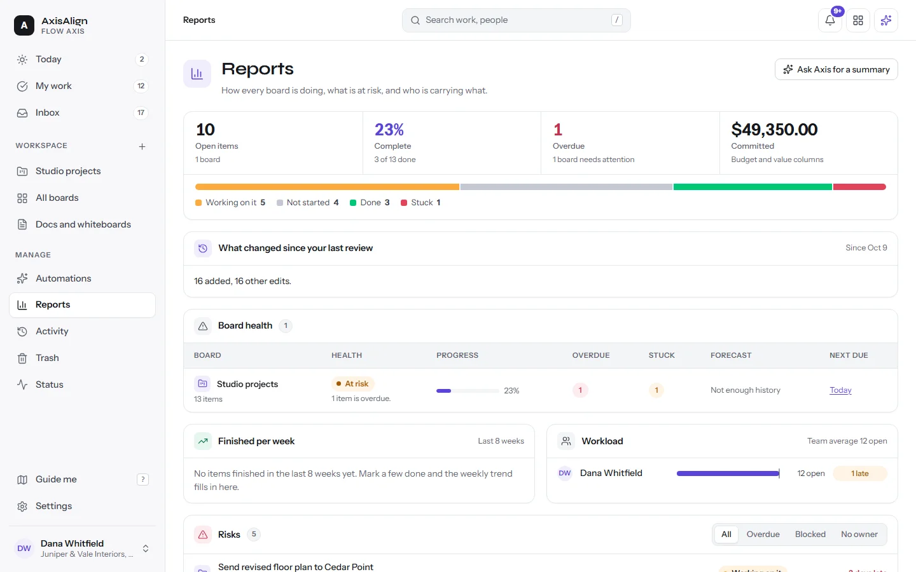Viewport: 916px width, 572px height.
Task: Click the Finished per week trend icon
Action: click(x=203, y=441)
